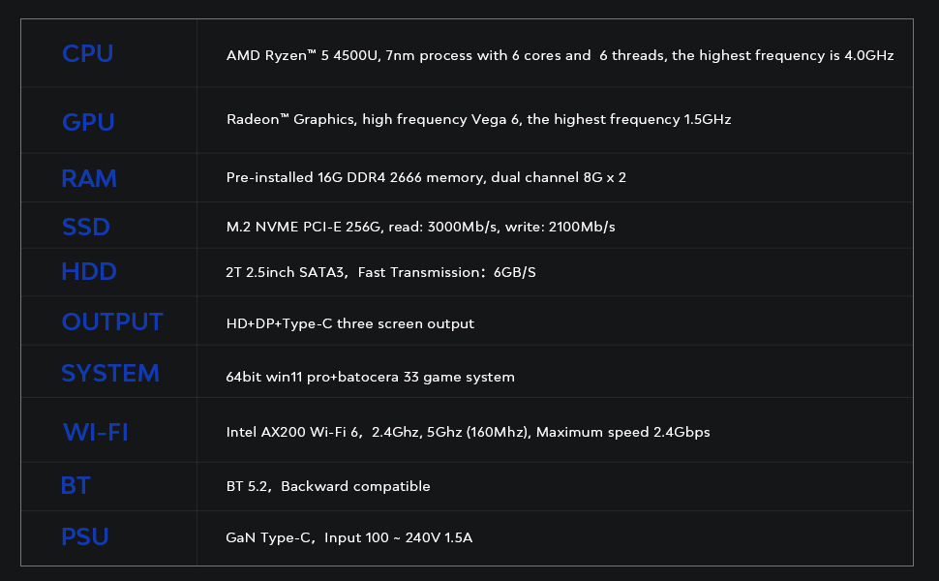Select the BT 5.2 Backward compatible text

327,486
